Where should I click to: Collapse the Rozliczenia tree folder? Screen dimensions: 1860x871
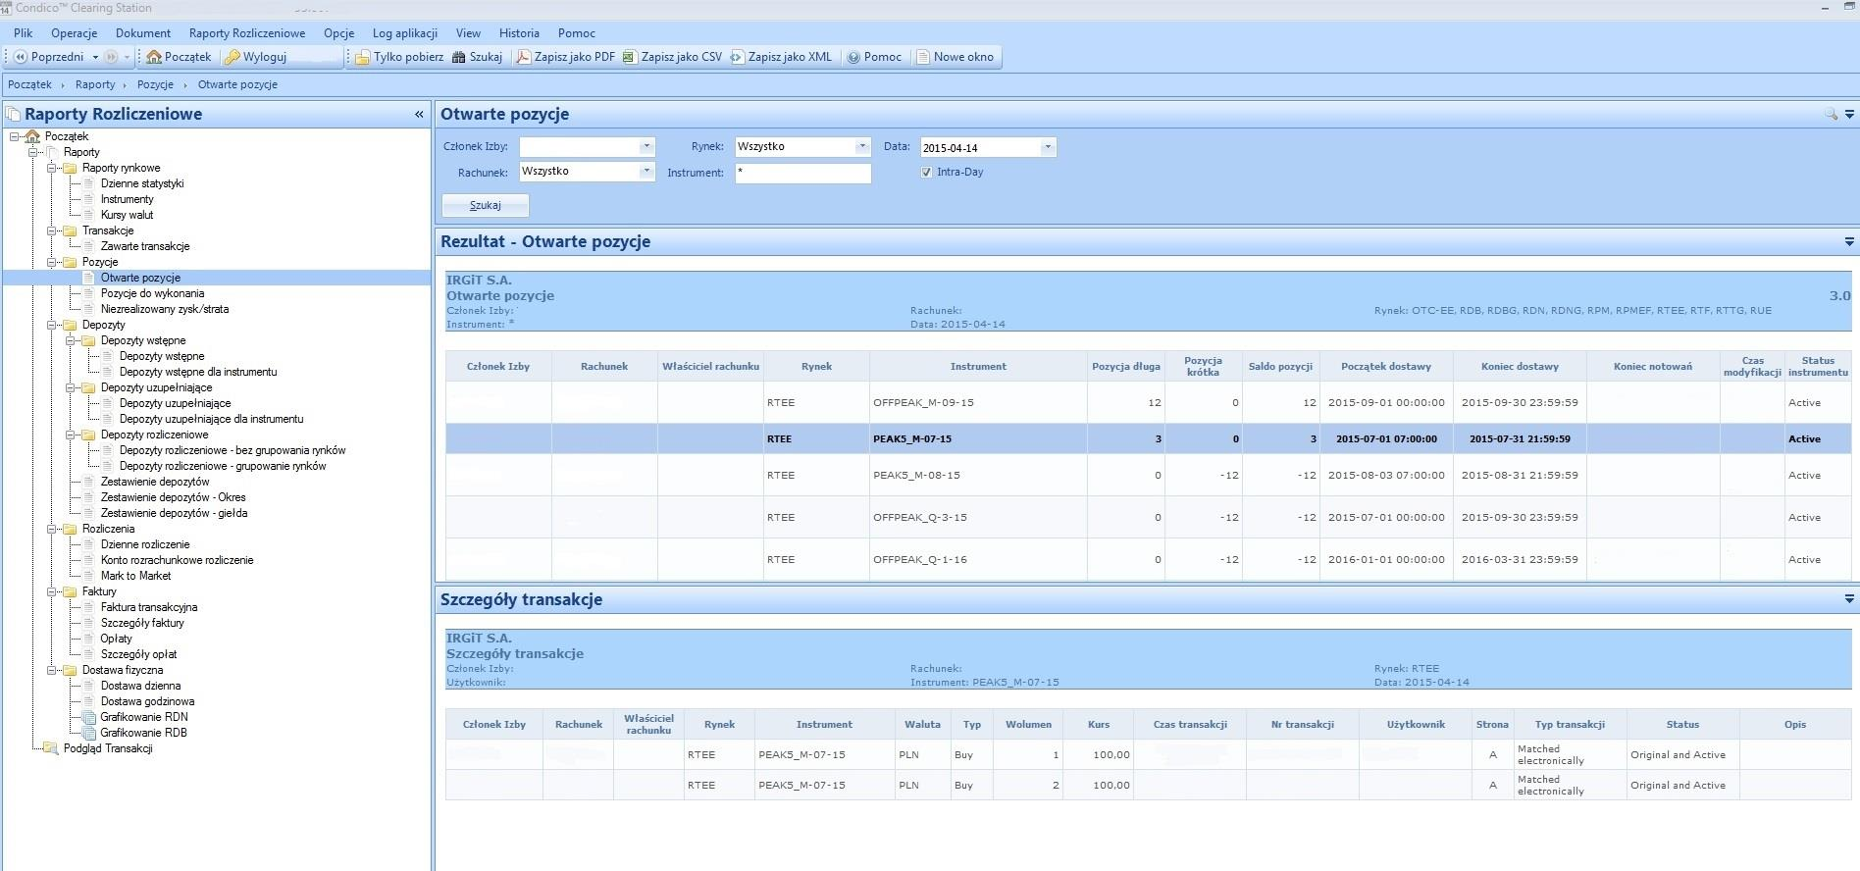52,529
